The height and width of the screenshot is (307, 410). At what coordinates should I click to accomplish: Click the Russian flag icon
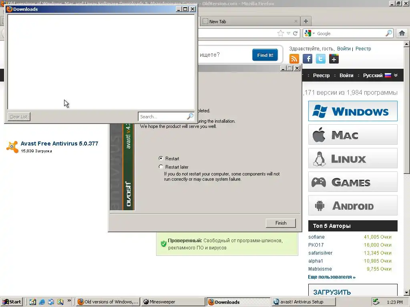pyautogui.click(x=388, y=75)
